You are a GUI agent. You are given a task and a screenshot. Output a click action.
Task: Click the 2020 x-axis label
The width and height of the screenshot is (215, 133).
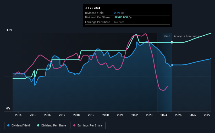click(x=106, y=115)
